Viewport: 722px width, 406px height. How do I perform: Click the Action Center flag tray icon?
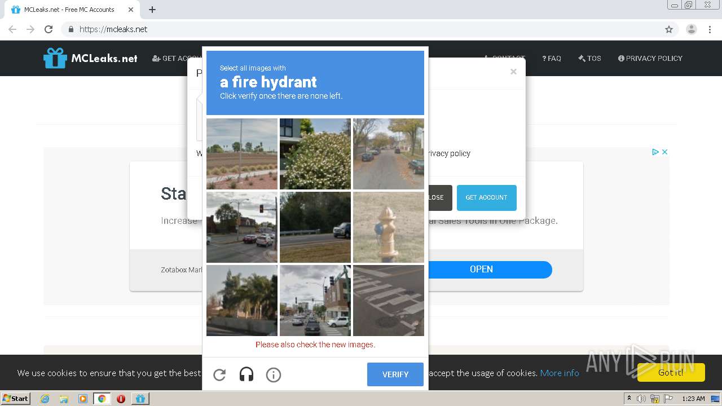[668, 399]
